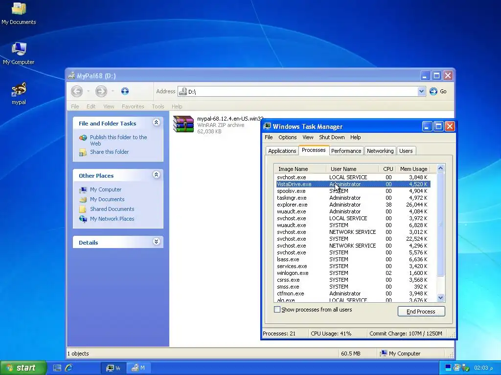Click the Shared Documents folder icon
This screenshot has width=501, height=375.
pos(83,209)
